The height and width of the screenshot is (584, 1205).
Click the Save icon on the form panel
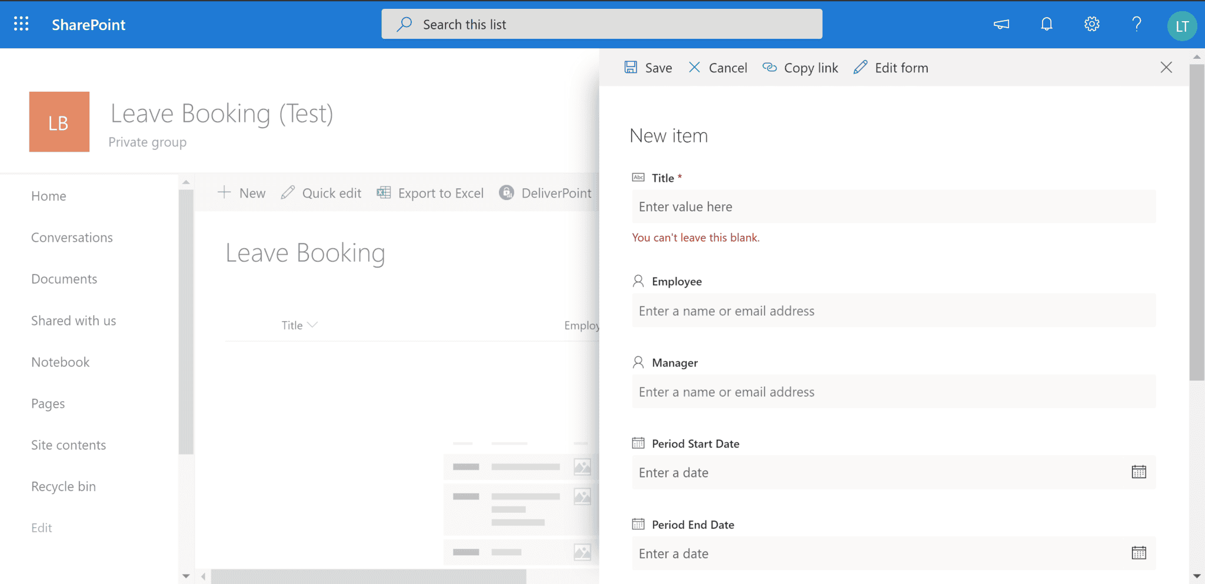[631, 67]
